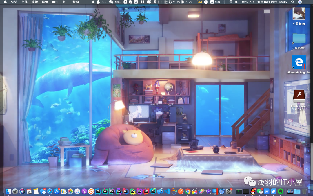Image resolution: width=313 pixels, height=196 pixels.
Task: Launch Google Chrome in Dock
Action: point(188,191)
